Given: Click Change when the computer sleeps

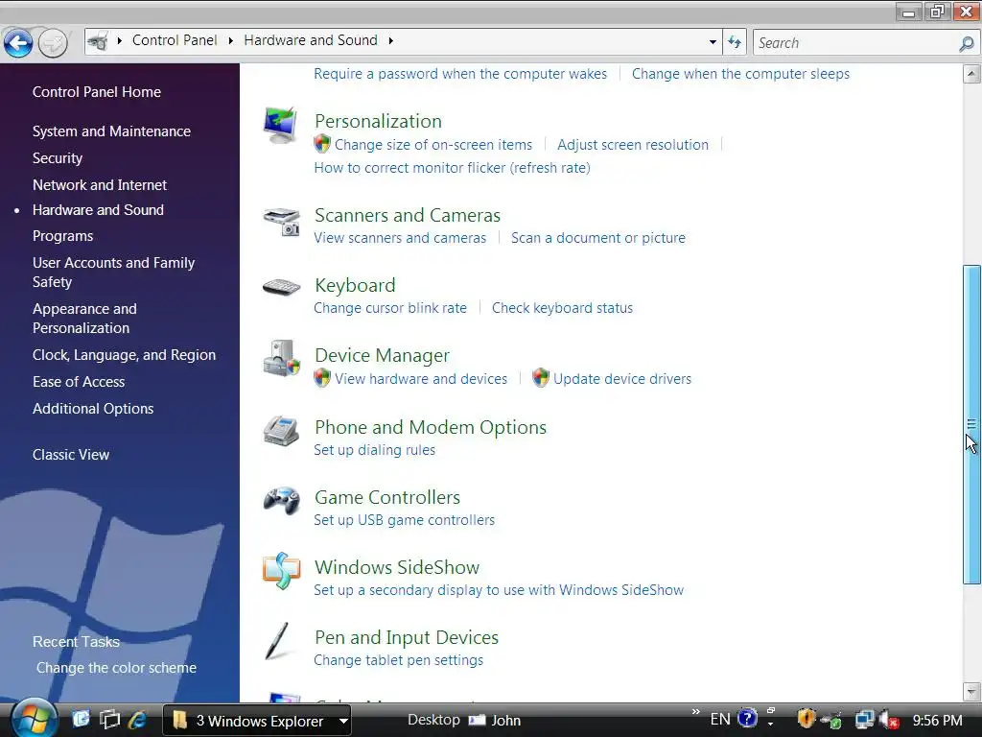Looking at the screenshot, I should tap(740, 74).
